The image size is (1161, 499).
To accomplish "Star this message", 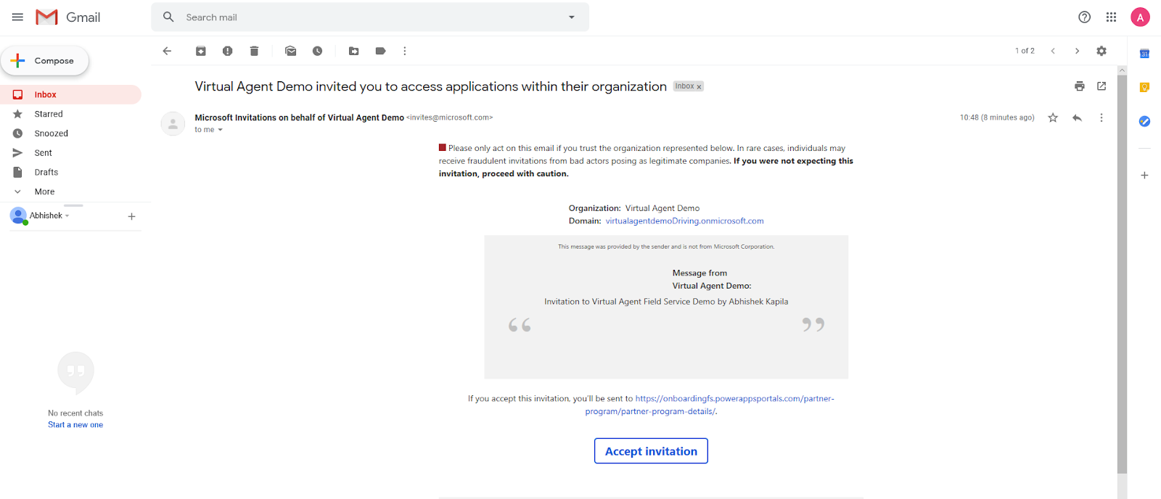I will 1053,117.
